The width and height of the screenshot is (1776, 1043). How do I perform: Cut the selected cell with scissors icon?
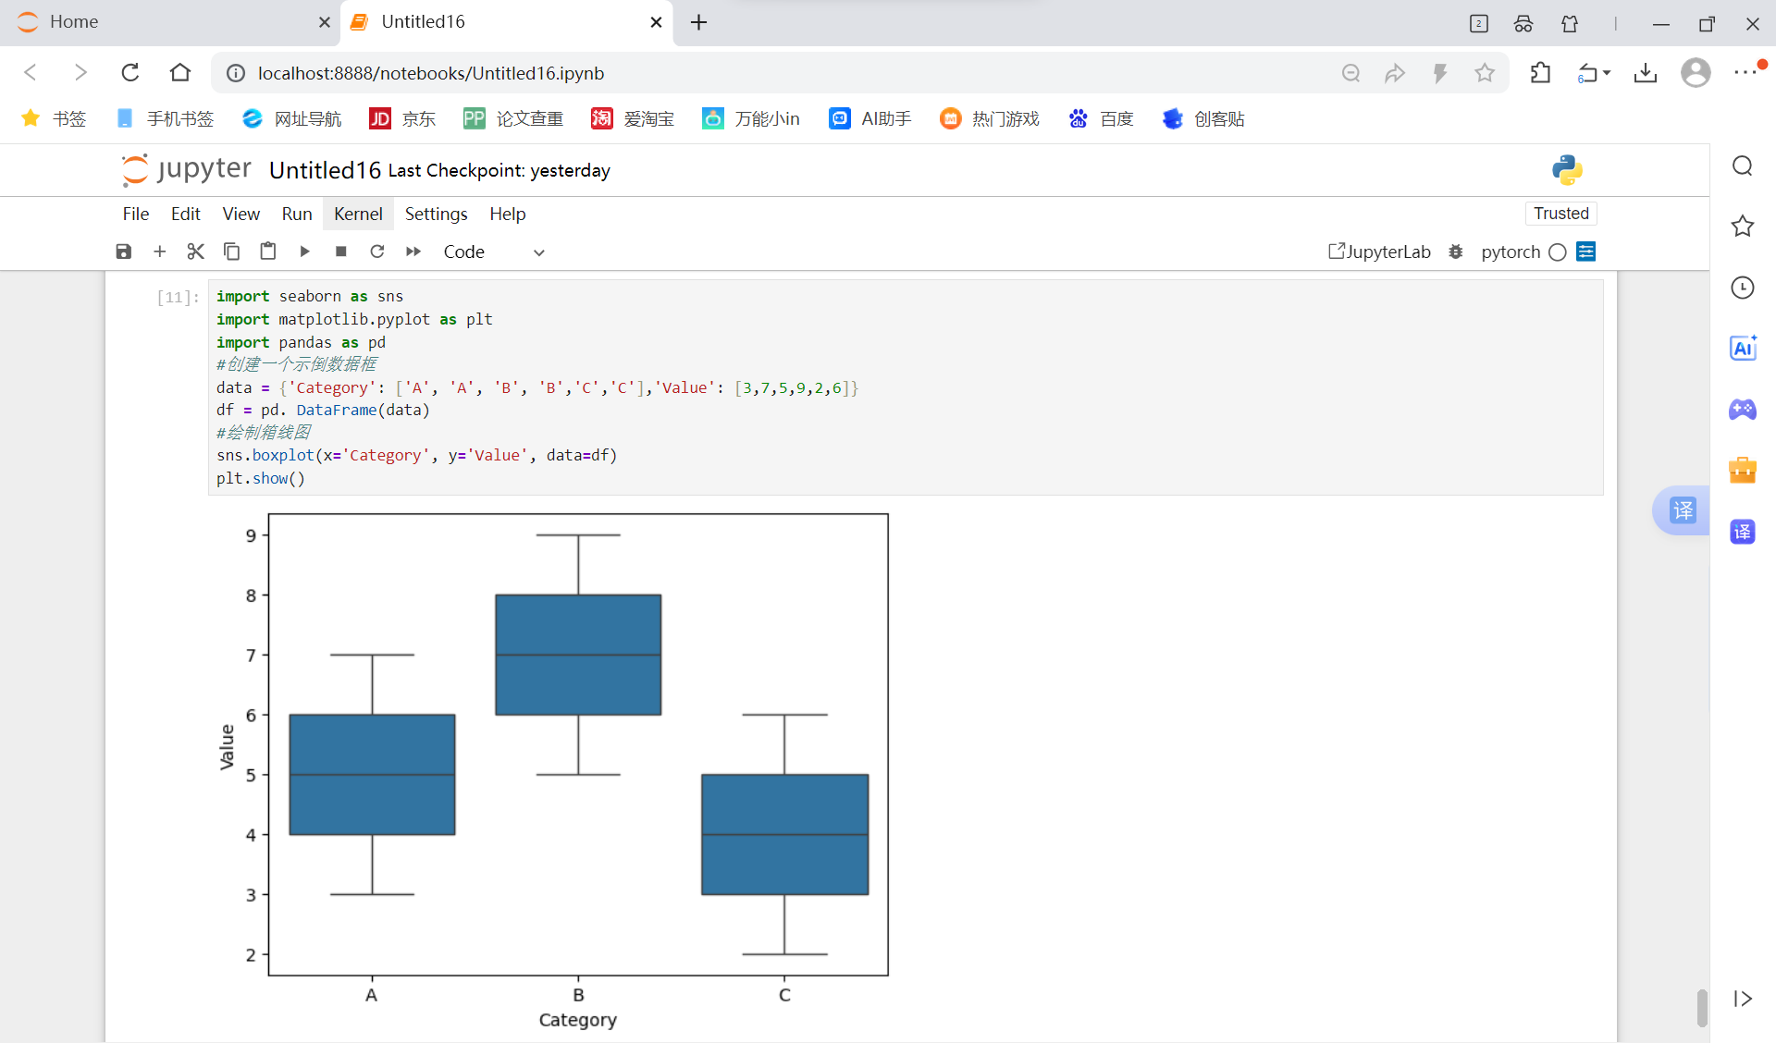[x=195, y=252]
